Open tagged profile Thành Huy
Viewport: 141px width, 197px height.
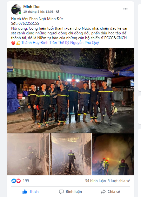30,43
